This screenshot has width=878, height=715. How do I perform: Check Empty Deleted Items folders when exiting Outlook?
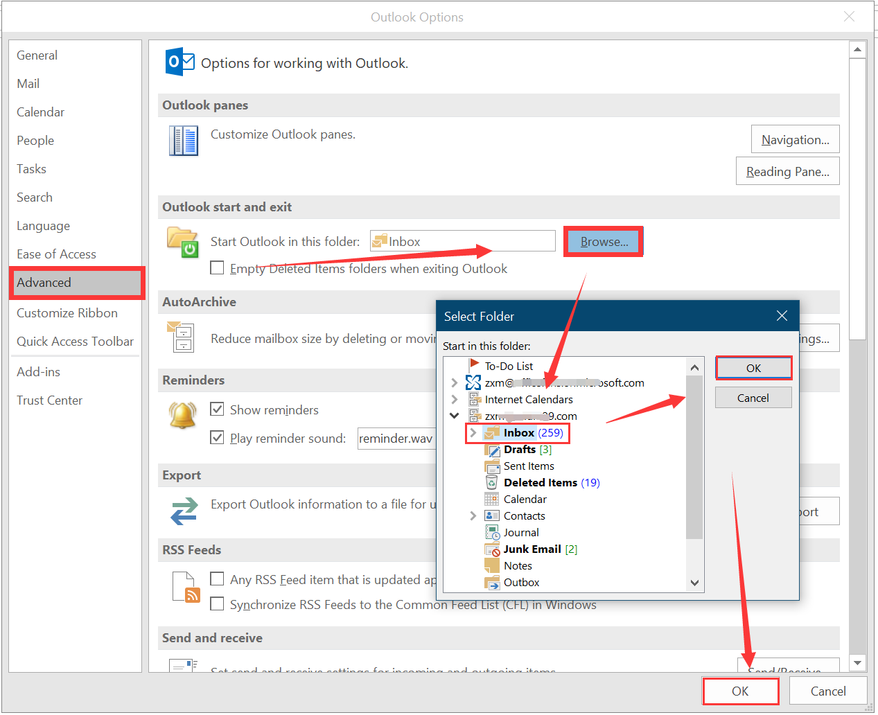[217, 267]
